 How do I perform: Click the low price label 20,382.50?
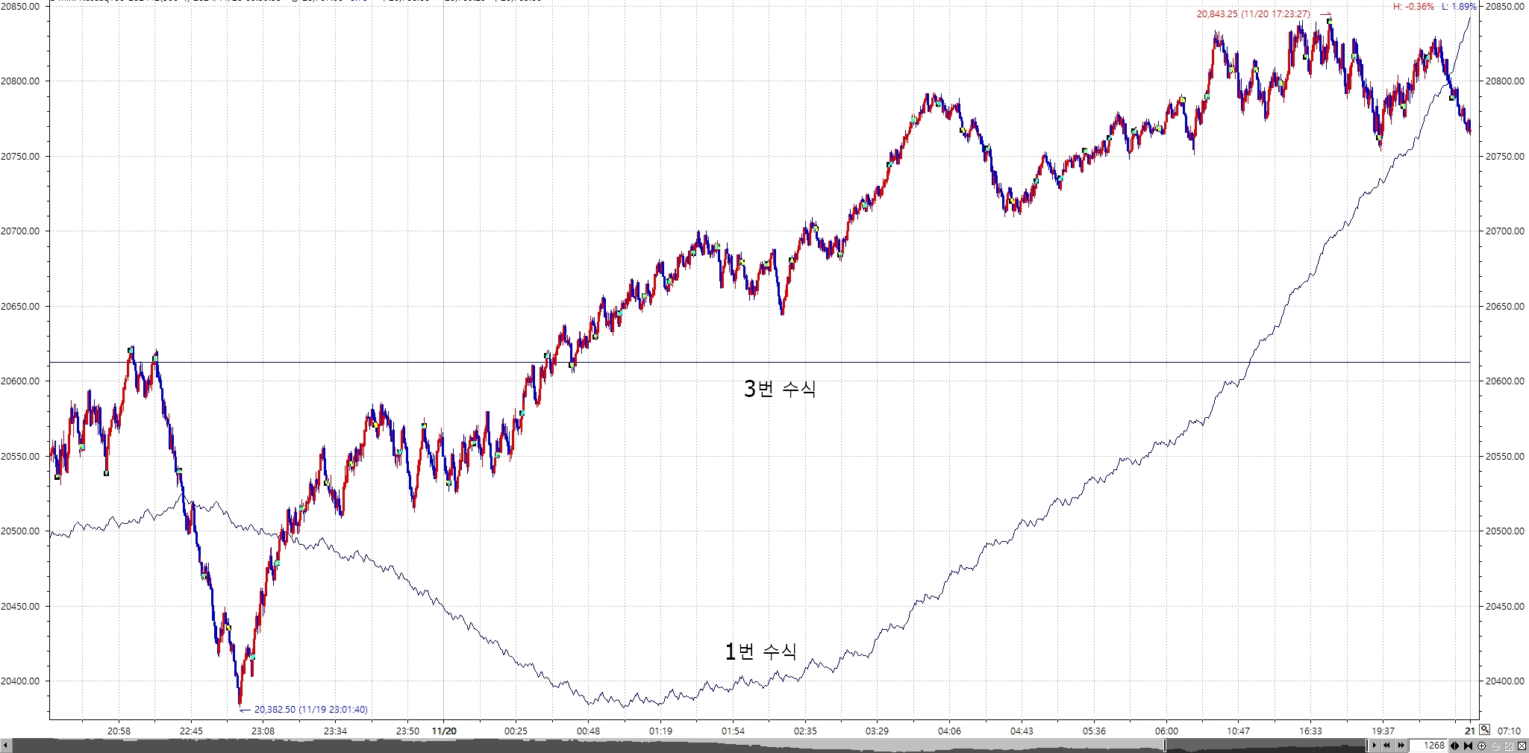[x=310, y=710]
